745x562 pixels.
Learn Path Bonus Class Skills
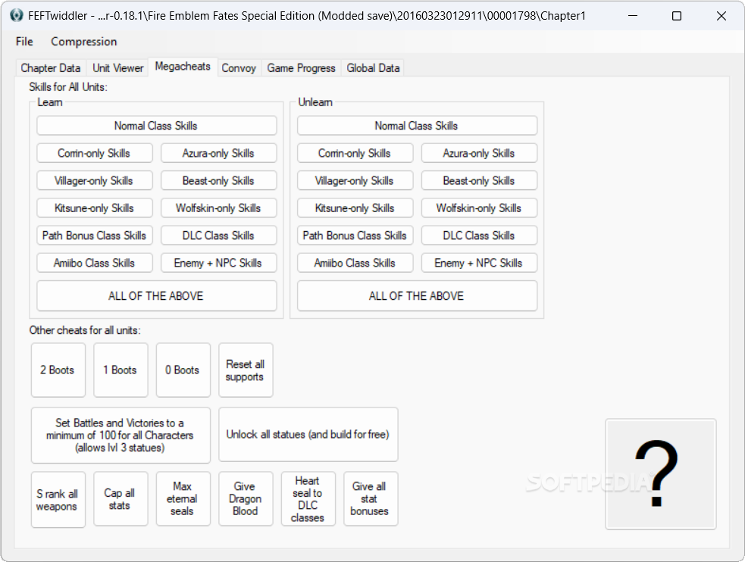[95, 236]
